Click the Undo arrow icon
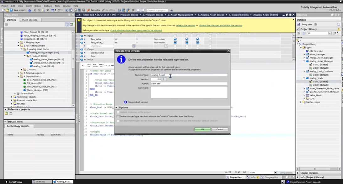The width and height of the screenshot is (343, 184). (x=53, y=10)
